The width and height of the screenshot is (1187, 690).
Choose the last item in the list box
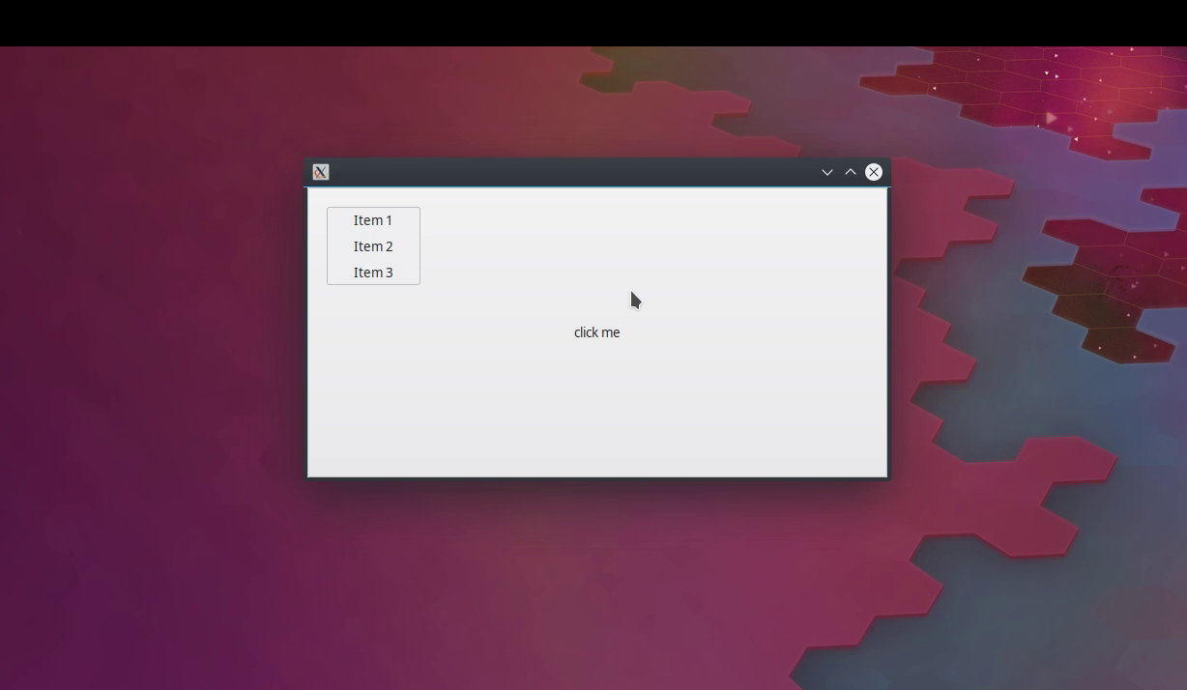373,272
